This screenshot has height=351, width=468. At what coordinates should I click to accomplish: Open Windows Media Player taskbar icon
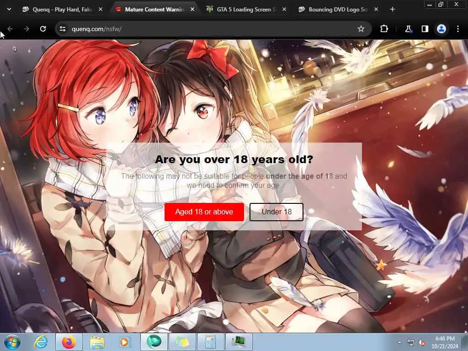tap(124, 342)
